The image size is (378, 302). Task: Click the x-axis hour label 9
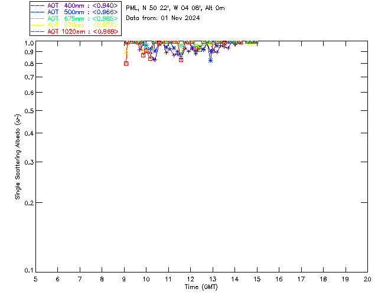(x=124, y=279)
